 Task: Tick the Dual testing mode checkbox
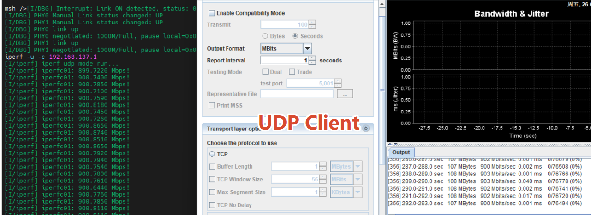coord(265,72)
